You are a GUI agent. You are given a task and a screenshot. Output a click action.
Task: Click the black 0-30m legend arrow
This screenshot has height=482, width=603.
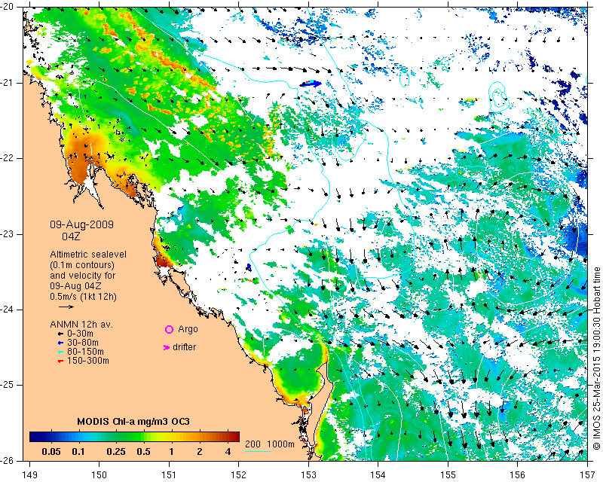60,334
